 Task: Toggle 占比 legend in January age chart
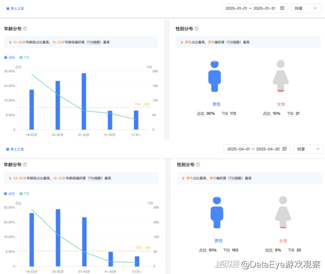click(x=9, y=57)
